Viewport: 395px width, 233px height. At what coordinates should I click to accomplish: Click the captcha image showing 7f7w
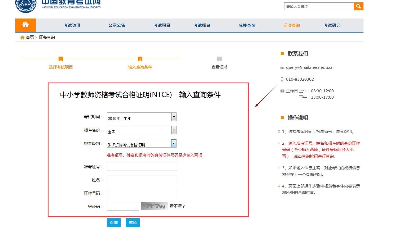tap(155, 206)
